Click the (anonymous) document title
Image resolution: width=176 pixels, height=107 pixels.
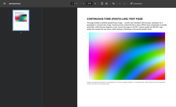(x=15, y=4)
